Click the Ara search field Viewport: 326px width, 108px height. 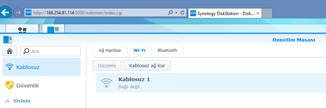point(50,51)
